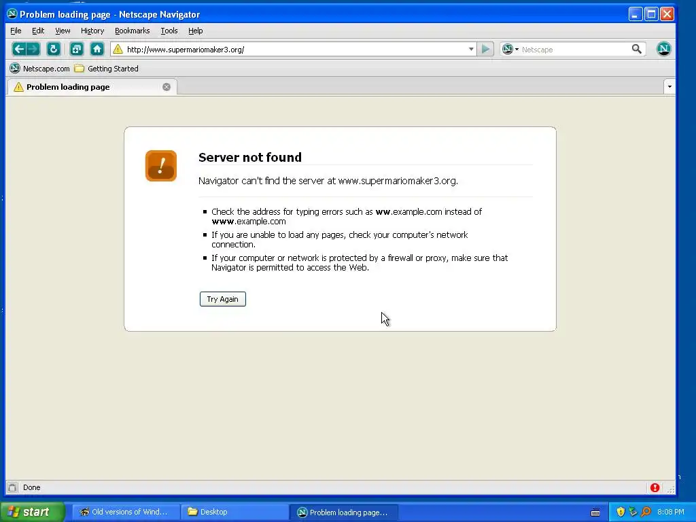Image resolution: width=696 pixels, height=522 pixels.
Task: Select the Problem loading page tab
Action: [x=92, y=87]
